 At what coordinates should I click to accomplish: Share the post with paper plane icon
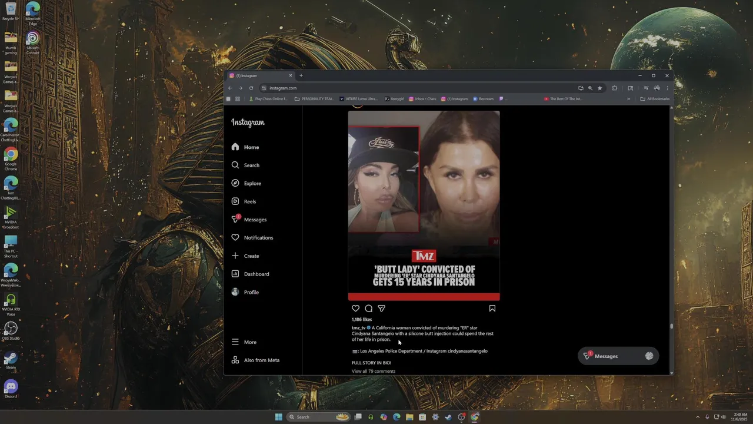tap(381, 309)
